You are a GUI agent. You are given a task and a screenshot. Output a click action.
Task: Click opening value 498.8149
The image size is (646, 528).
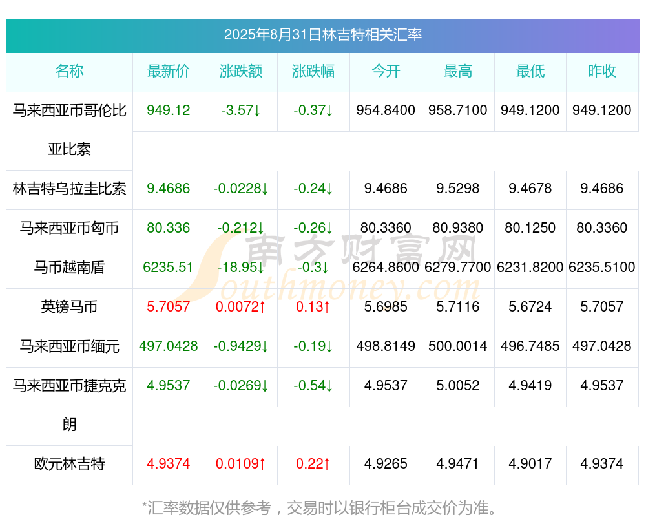(386, 346)
